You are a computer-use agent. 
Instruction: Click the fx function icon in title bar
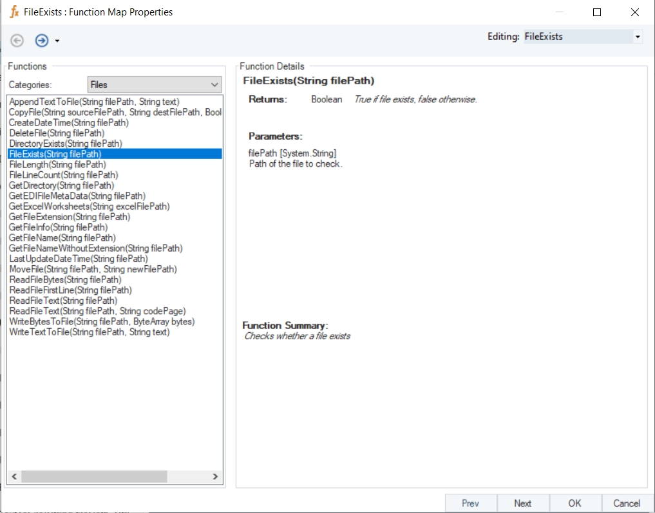[x=14, y=12]
